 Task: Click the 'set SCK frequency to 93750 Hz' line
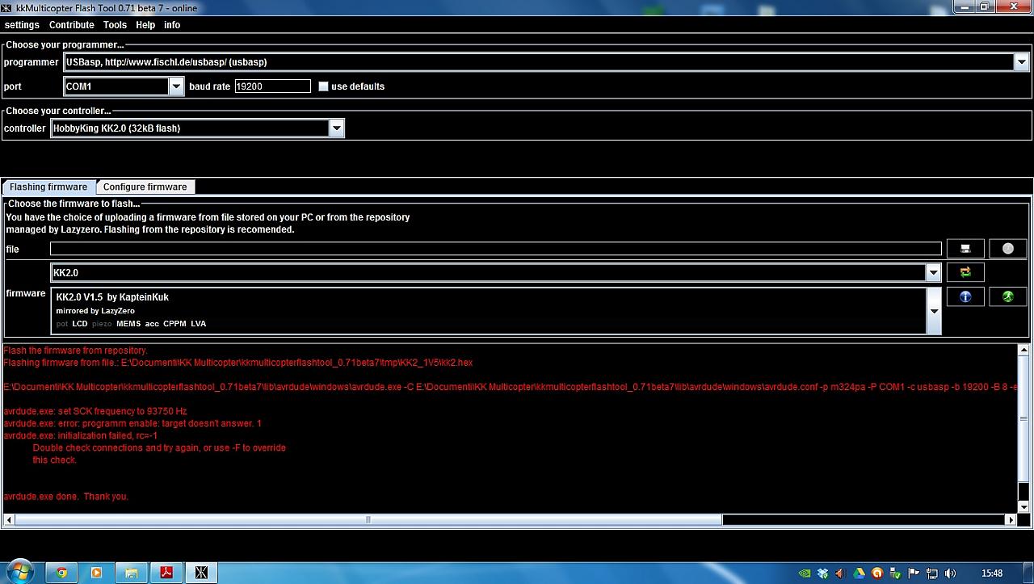[95, 412]
